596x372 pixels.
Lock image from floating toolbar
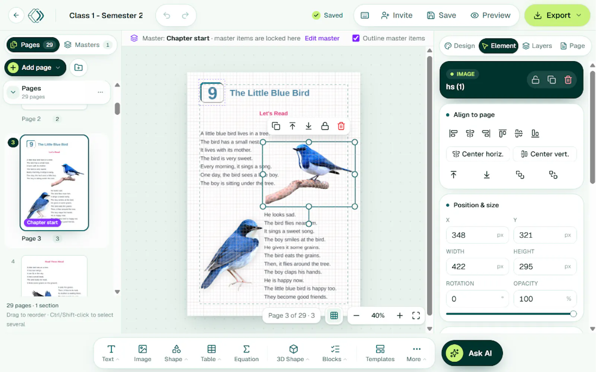pos(325,126)
